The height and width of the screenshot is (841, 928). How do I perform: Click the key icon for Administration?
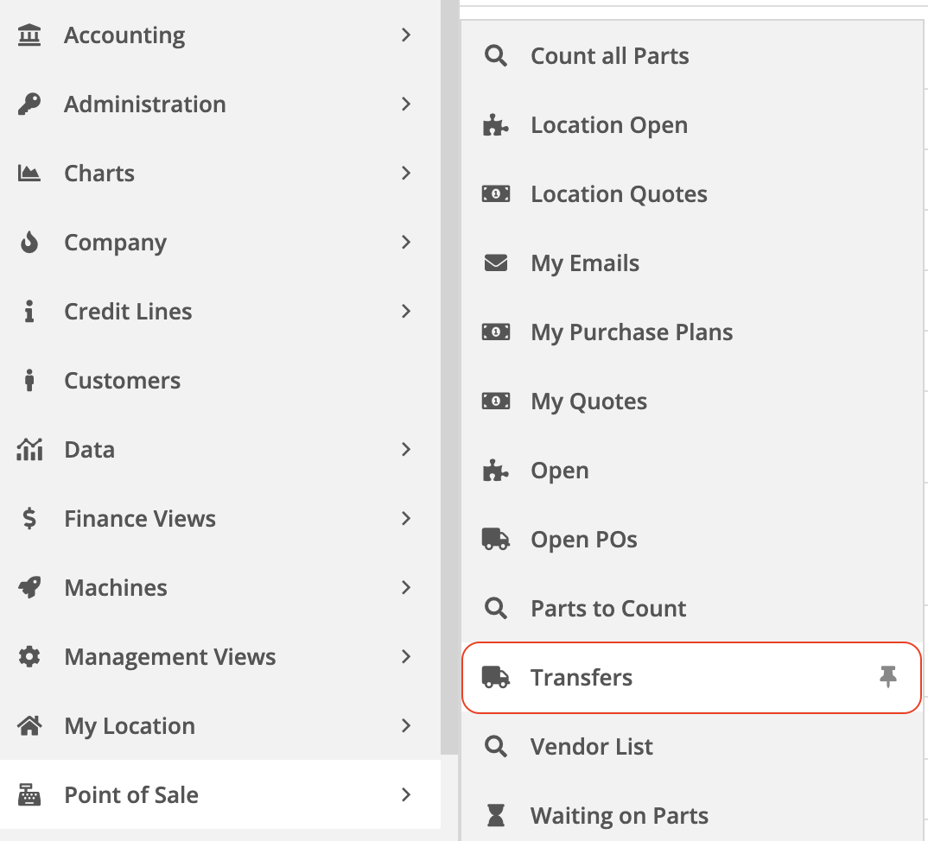pyautogui.click(x=29, y=104)
